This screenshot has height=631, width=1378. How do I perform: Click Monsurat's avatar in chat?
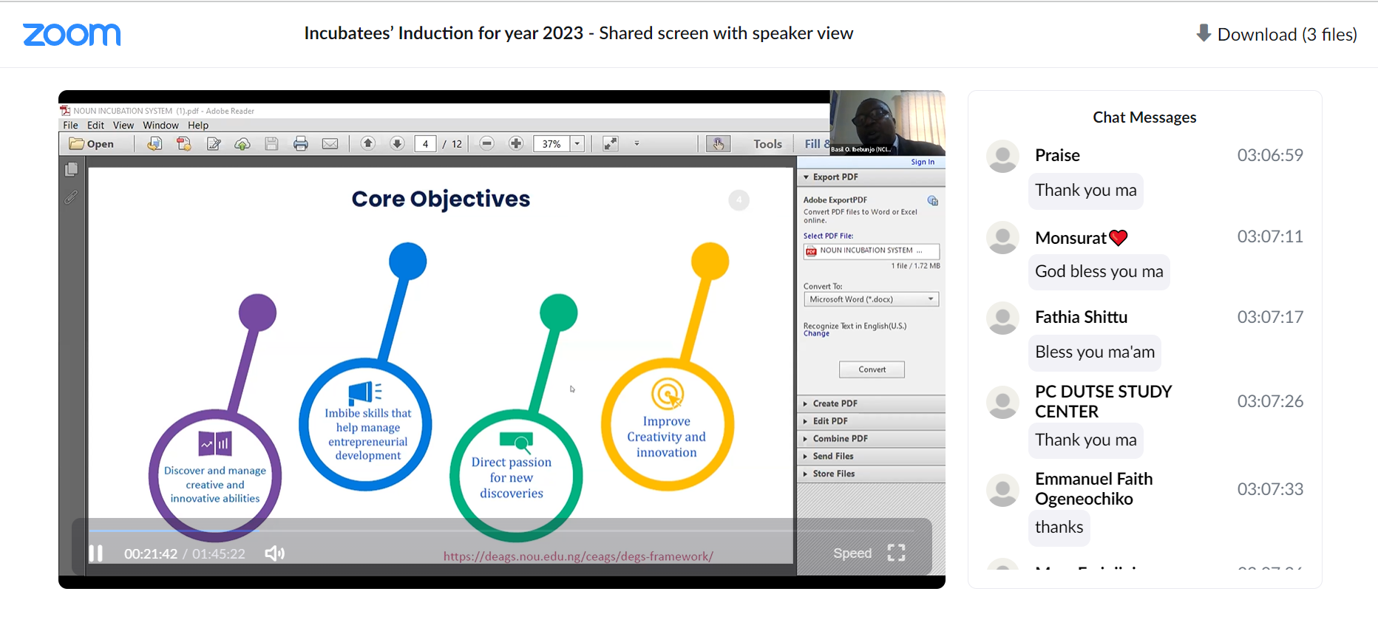1002,237
